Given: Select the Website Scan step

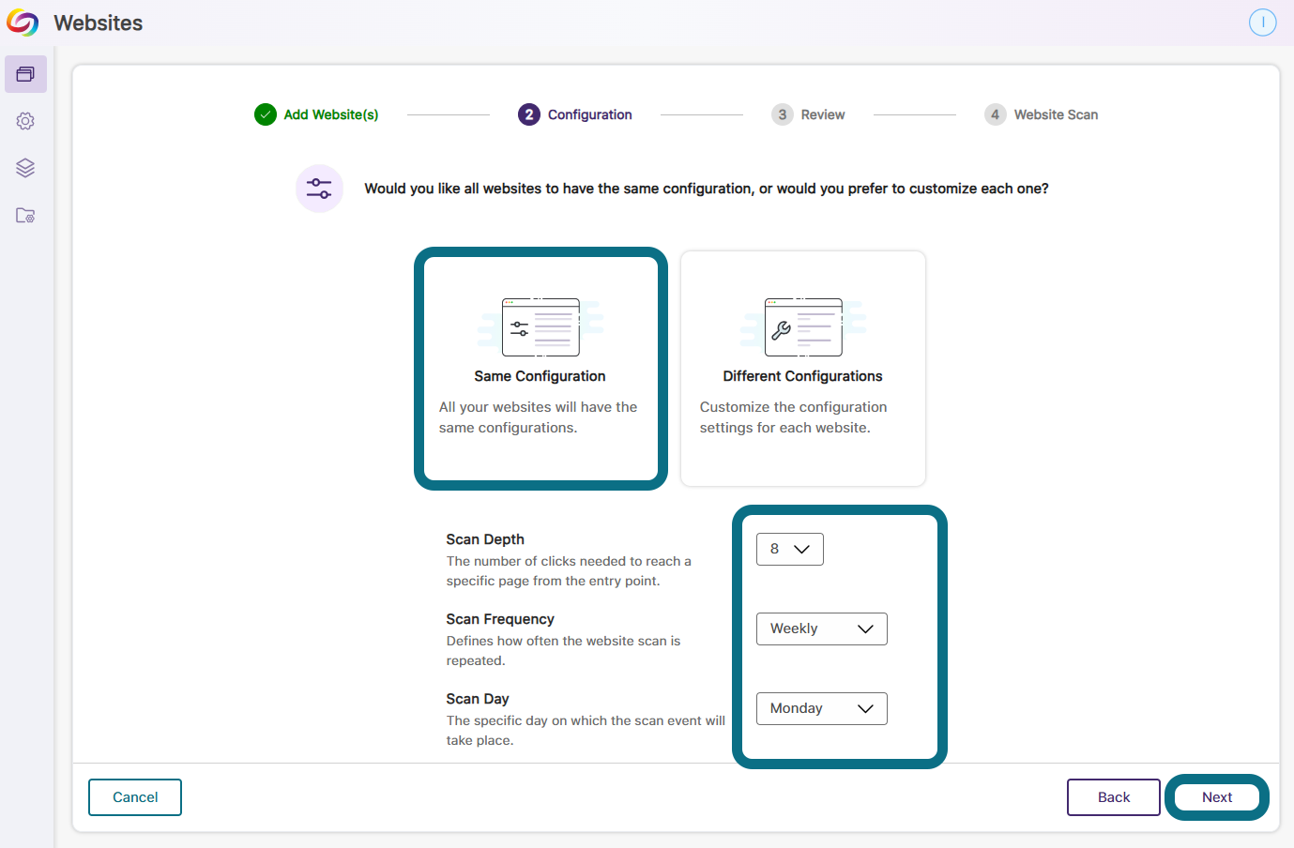Looking at the screenshot, I should coord(1055,114).
